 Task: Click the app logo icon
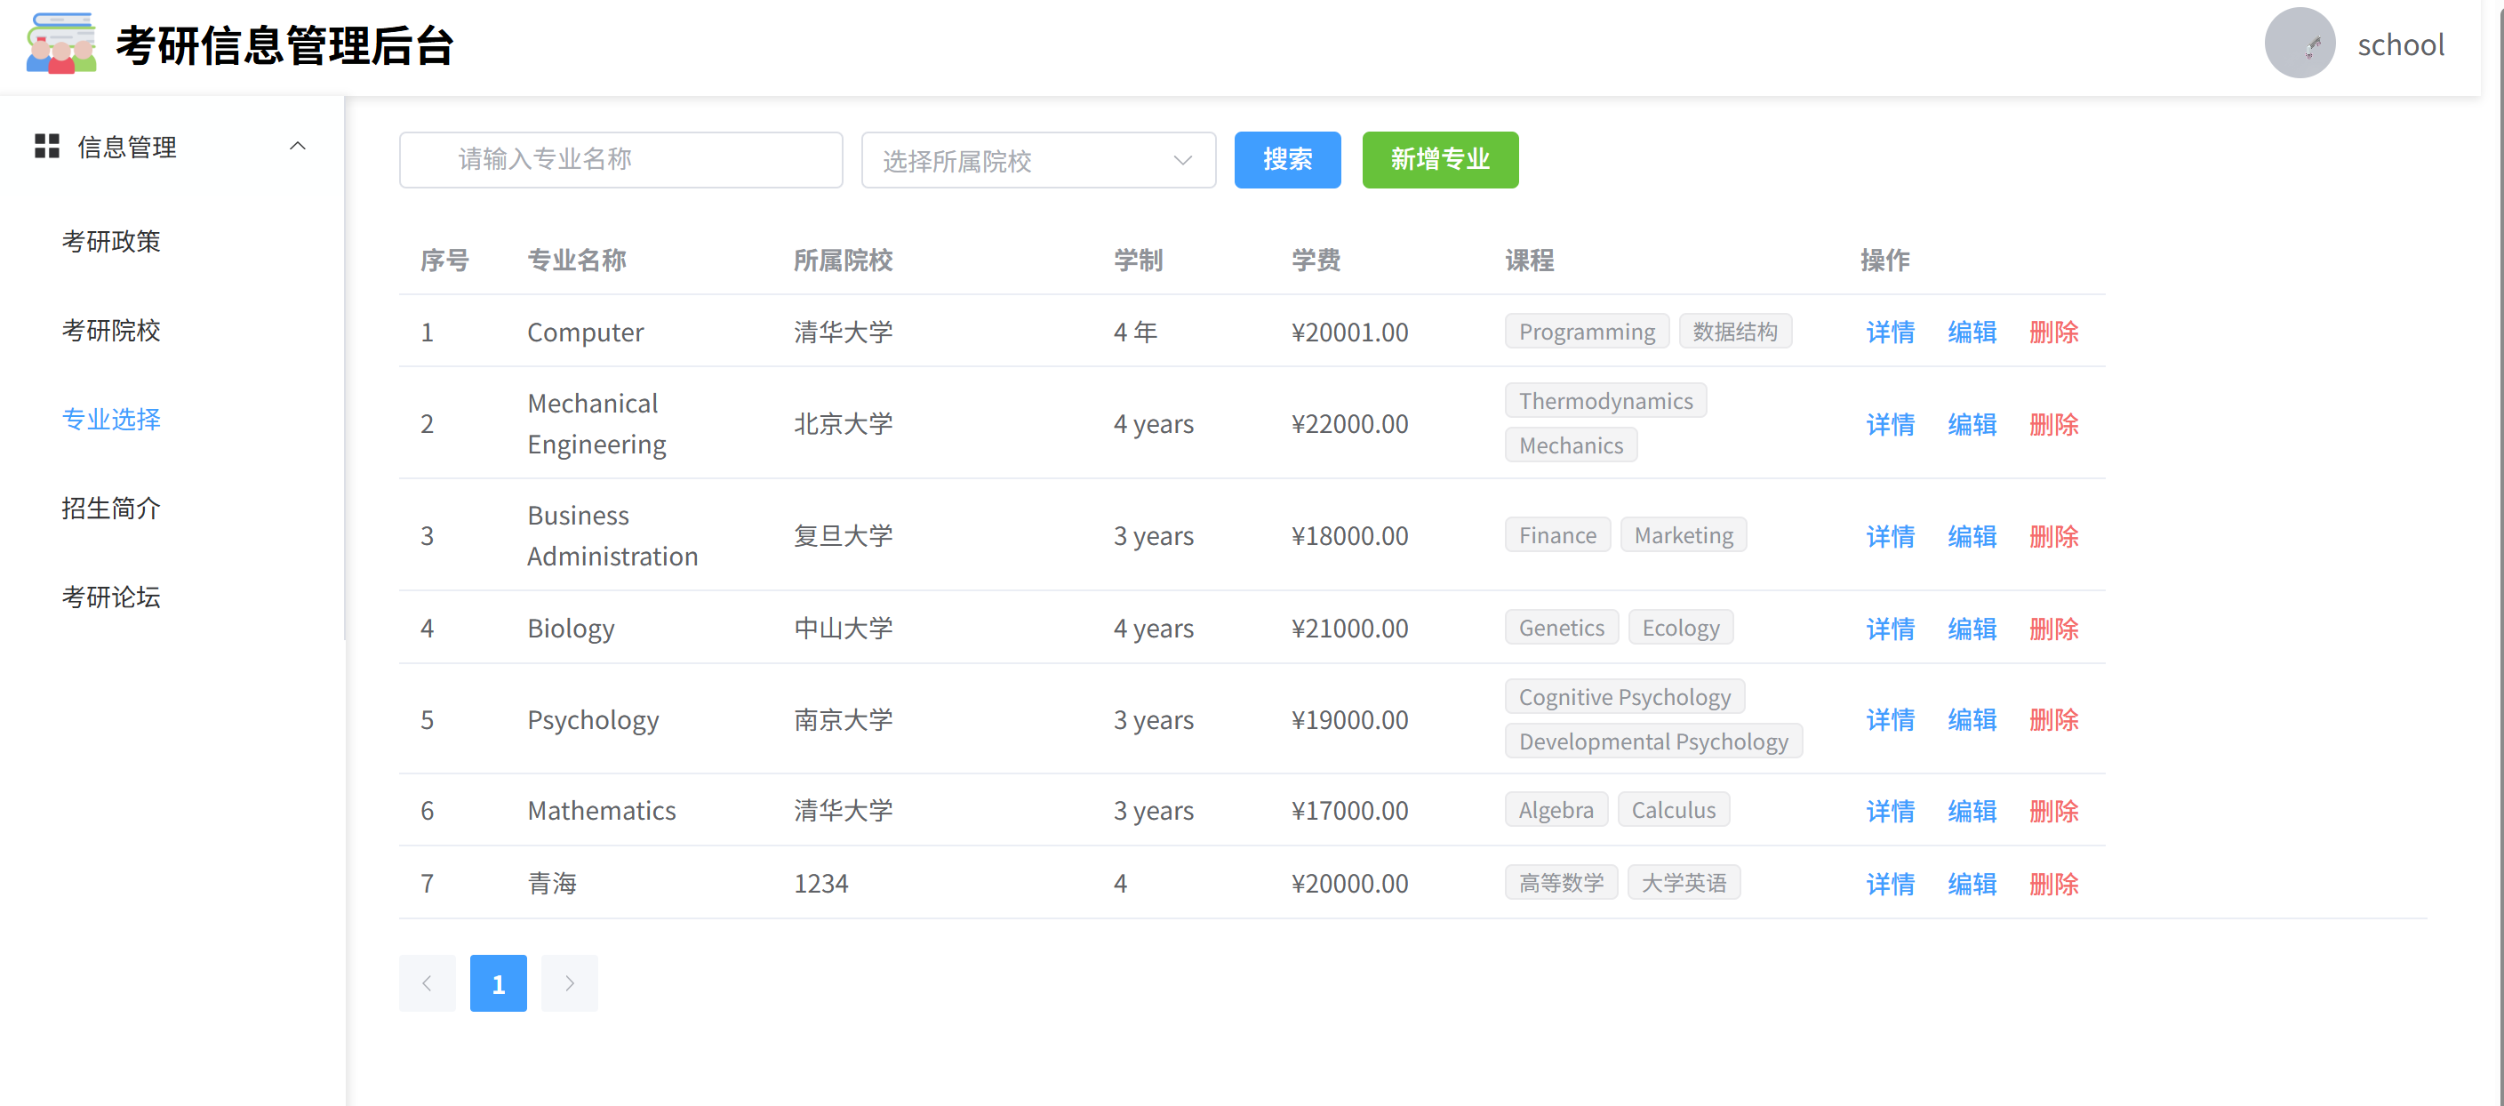[x=61, y=44]
